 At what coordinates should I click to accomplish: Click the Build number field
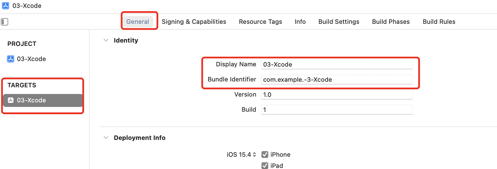(x=337, y=110)
